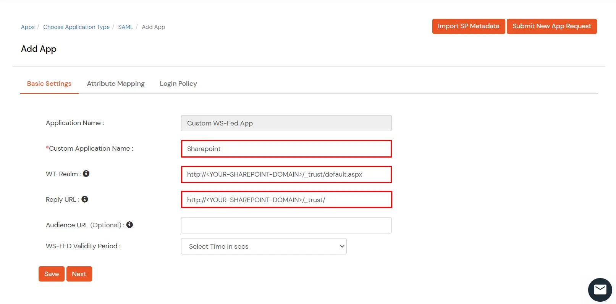The image size is (616, 304).
Task: Click the WT-Realm URL input field
Action: 286,174
